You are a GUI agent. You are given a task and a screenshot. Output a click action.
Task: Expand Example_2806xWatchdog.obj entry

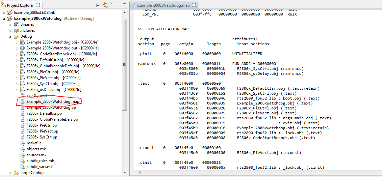pyautogui.click(x=16, y=42)
